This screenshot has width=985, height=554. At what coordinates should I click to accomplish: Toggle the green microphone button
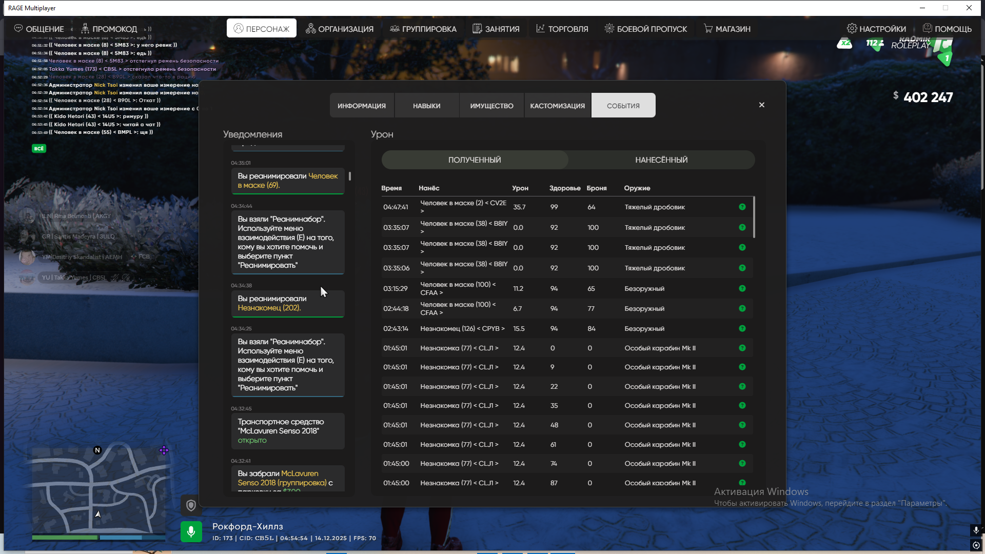pyautogui.click(x=191, y=532)
